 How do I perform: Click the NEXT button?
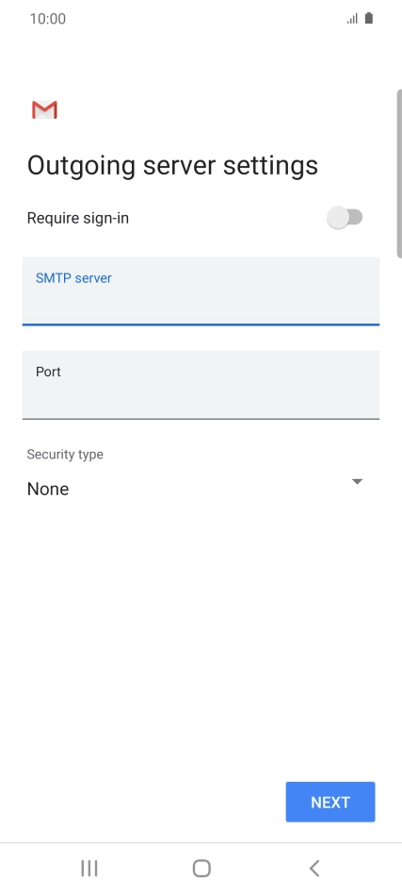pos(330,802)
